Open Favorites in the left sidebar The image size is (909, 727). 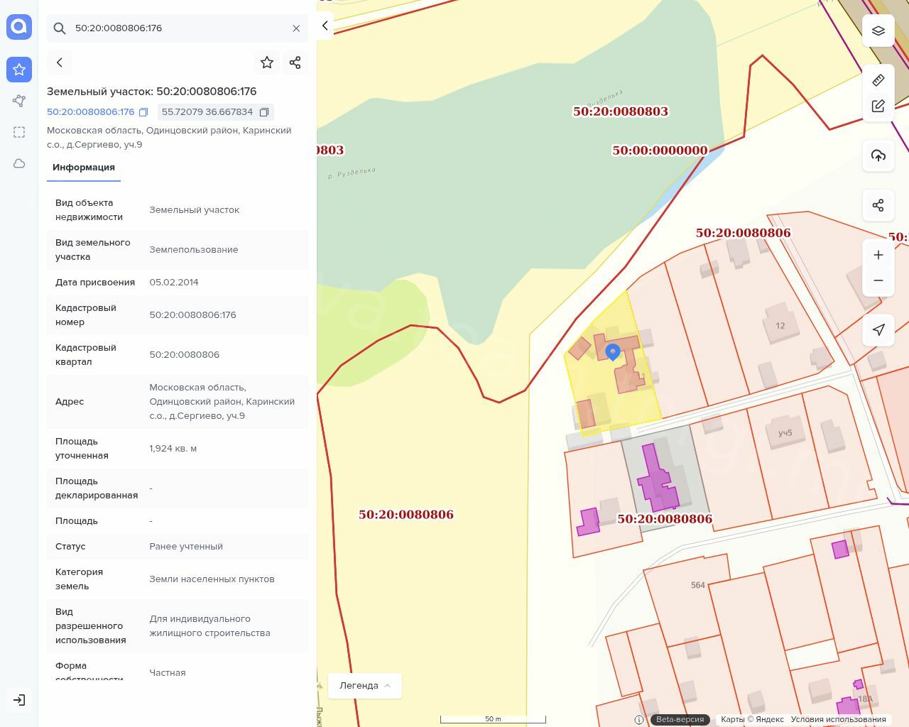(19, 69)
